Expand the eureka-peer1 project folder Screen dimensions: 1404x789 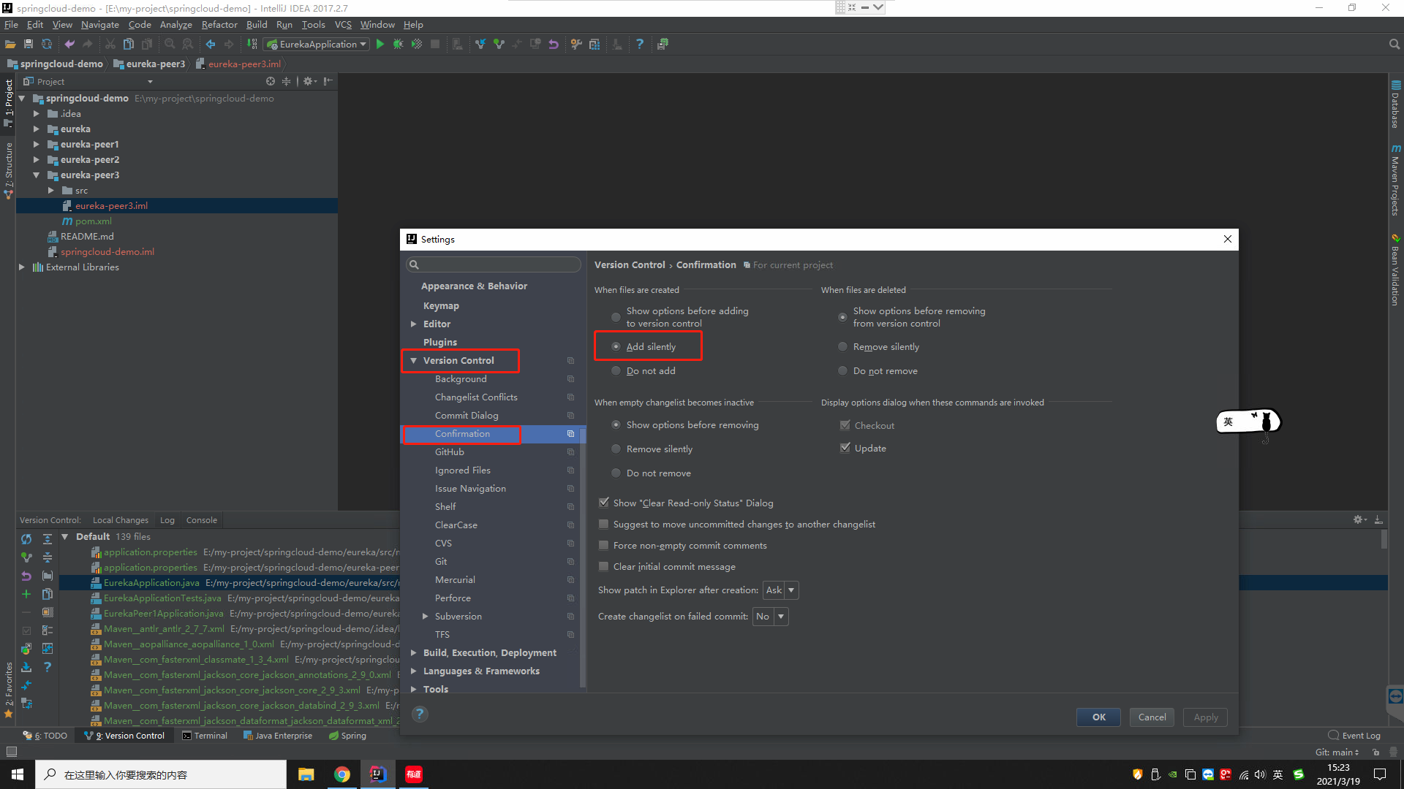click(x=36, y=144)
